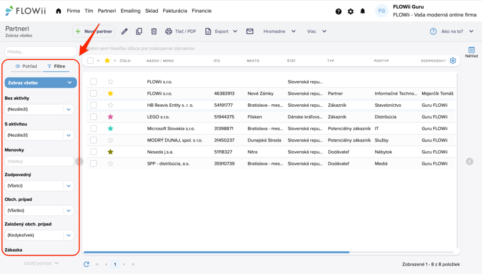Viewport: 482px width, 274px height.
Task: Open the Náhľad preview panel icon
Action: pos(472,52)
